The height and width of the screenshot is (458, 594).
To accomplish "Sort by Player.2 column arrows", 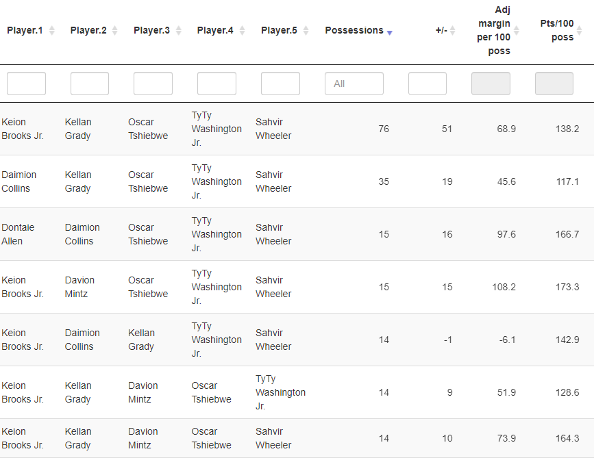I will pyautogui.click(x=115, y=30).
